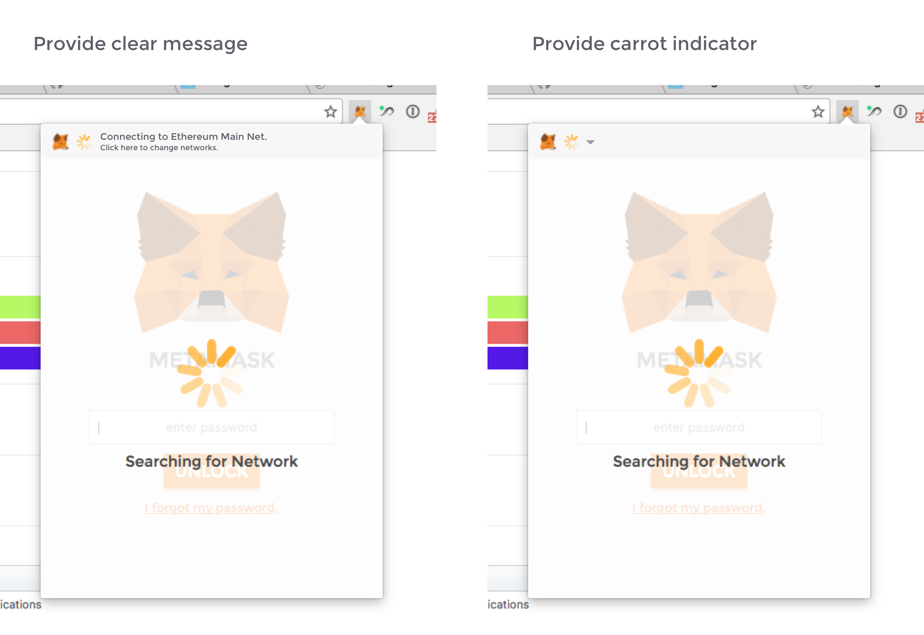Click small fox logo in the right popup header
Screen dimensions: 924x635
click(548, 142)
